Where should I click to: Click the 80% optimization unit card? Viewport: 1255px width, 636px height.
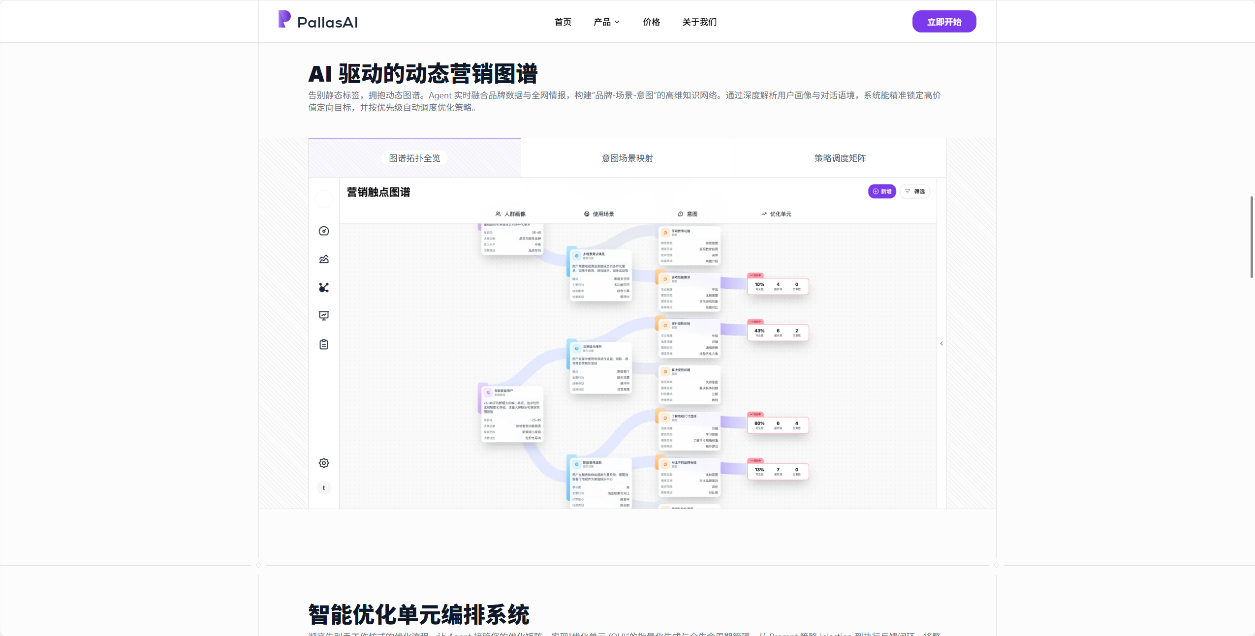pyautogui.click(x=778, y=424)
